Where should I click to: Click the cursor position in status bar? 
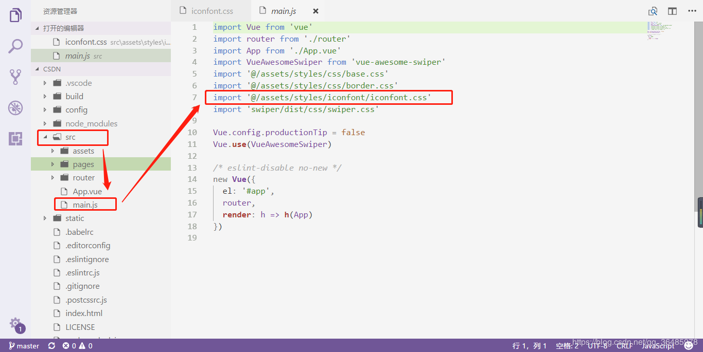[x=530, y=346]
